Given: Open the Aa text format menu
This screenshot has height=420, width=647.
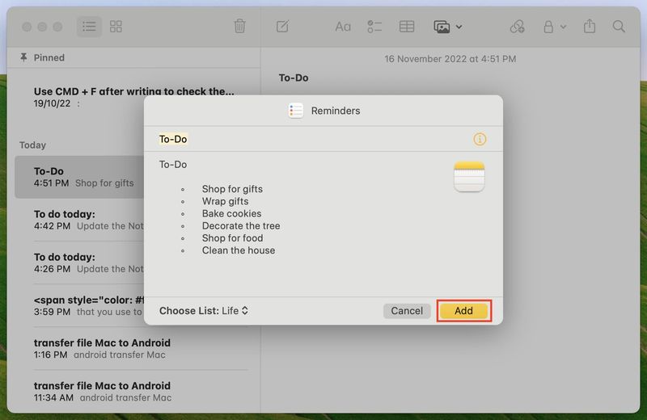Looking at the screenshot, I should pyautogui.click(x=343, y=27).
